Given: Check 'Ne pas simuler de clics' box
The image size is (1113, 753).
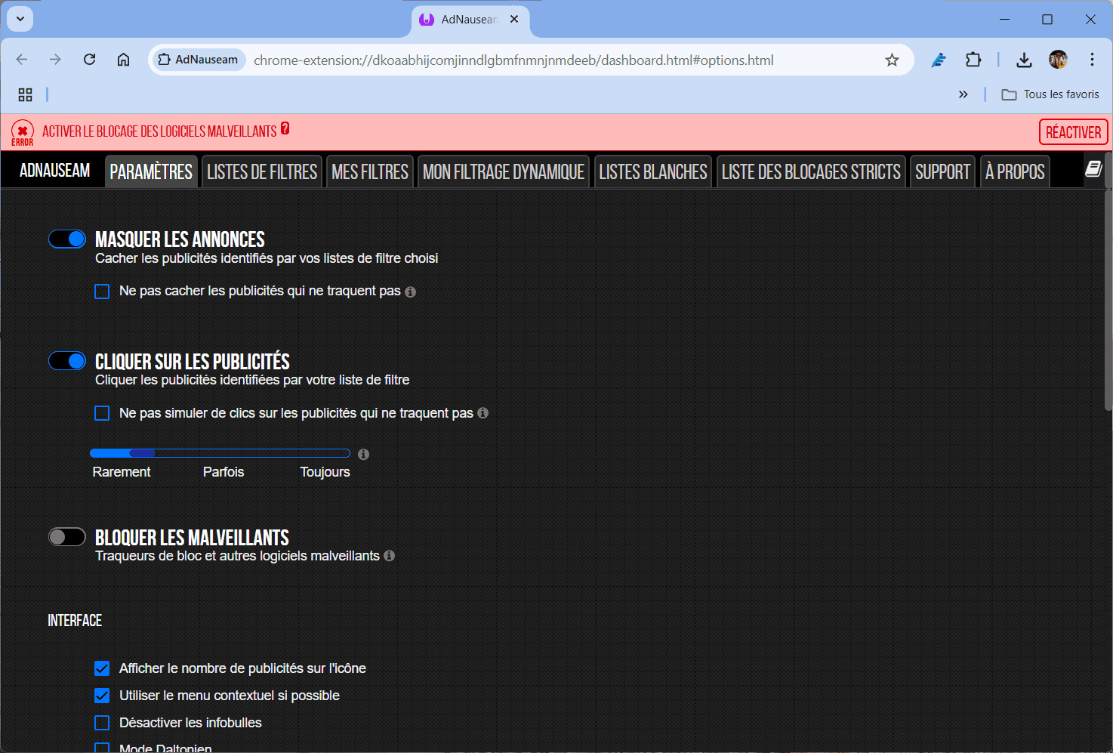Looking at the screenshot, I should (102, 413).
